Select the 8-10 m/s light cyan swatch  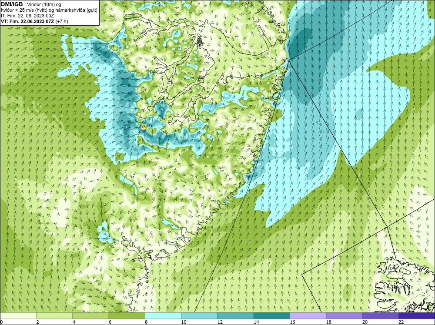163,315
